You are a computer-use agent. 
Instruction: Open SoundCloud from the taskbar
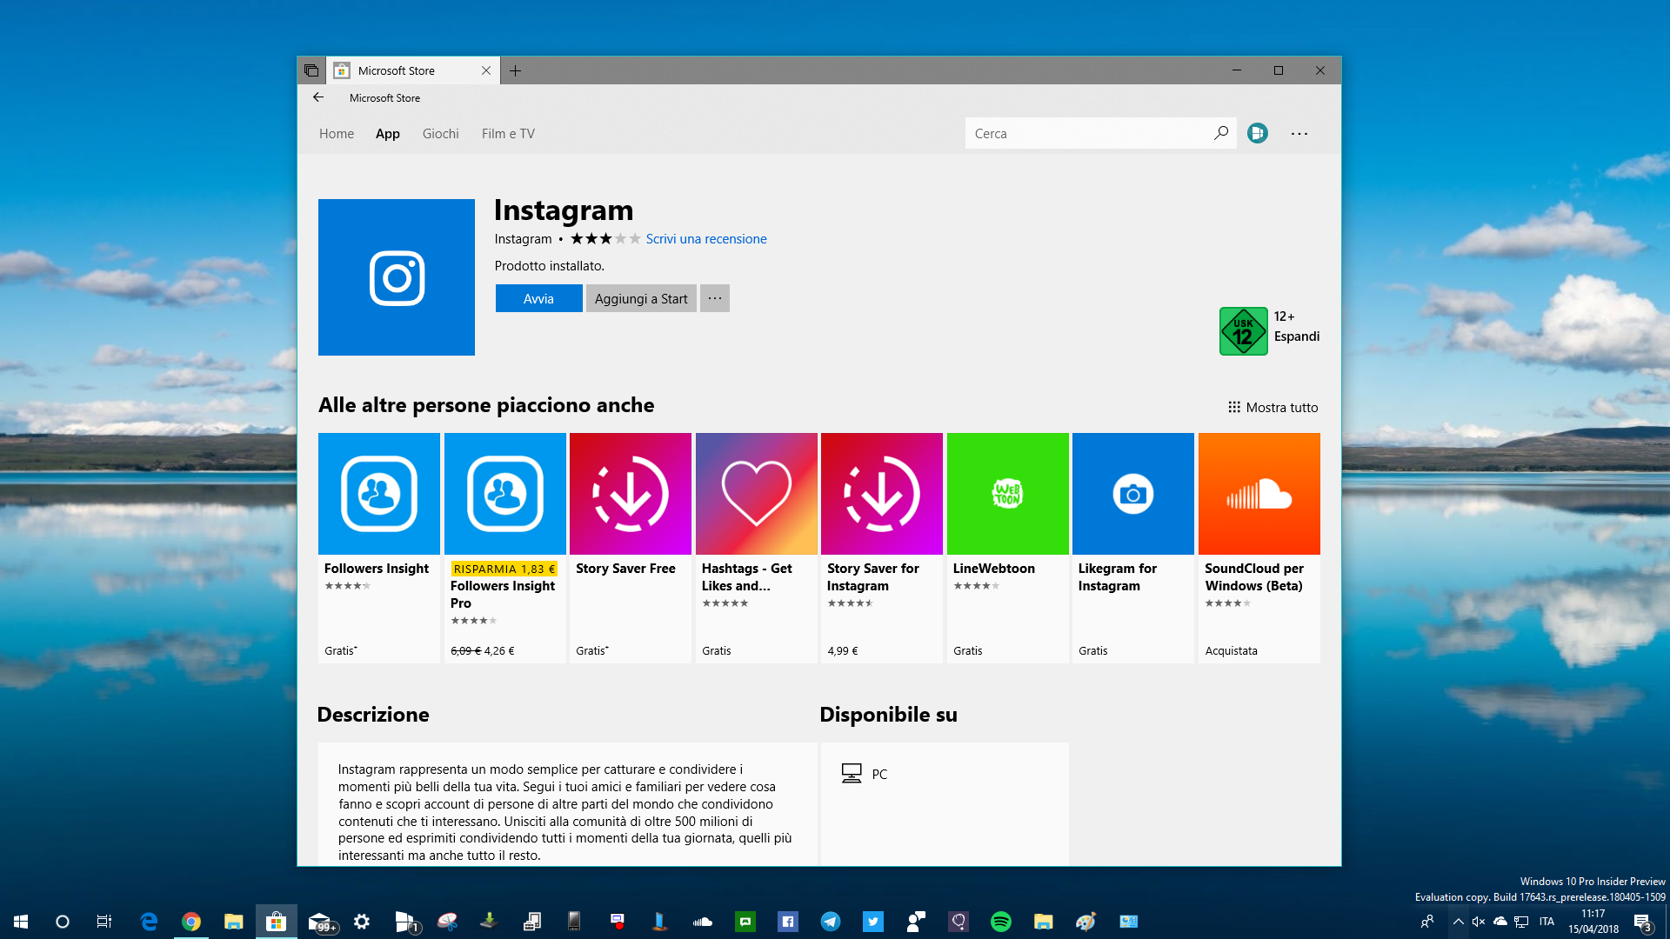coord(703,922)
